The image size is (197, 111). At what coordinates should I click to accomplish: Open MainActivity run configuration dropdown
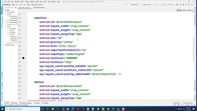134,5
